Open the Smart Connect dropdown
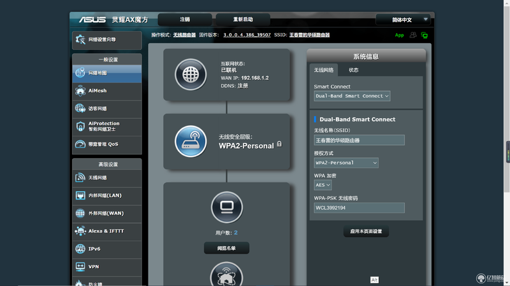 tap(352, 96)
